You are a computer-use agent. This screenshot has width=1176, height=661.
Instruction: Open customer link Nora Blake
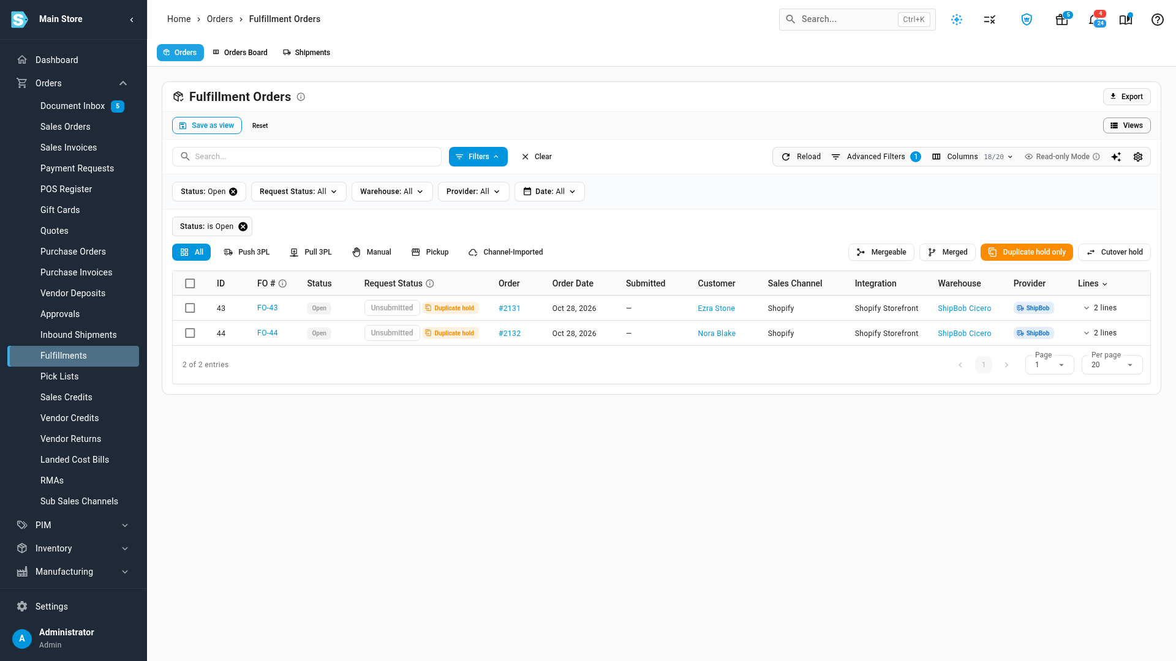pos(717,334)
